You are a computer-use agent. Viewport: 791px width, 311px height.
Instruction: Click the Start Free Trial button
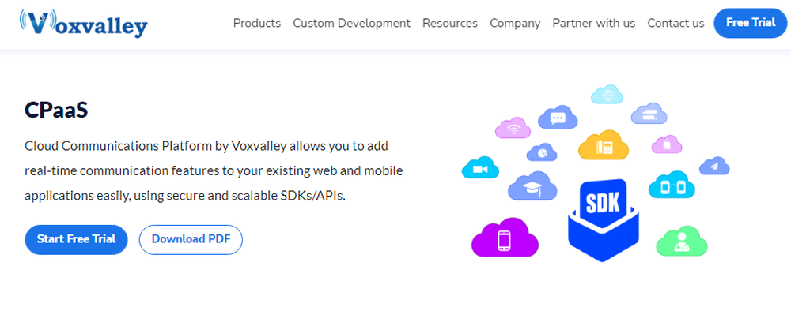tap(76, 239)
